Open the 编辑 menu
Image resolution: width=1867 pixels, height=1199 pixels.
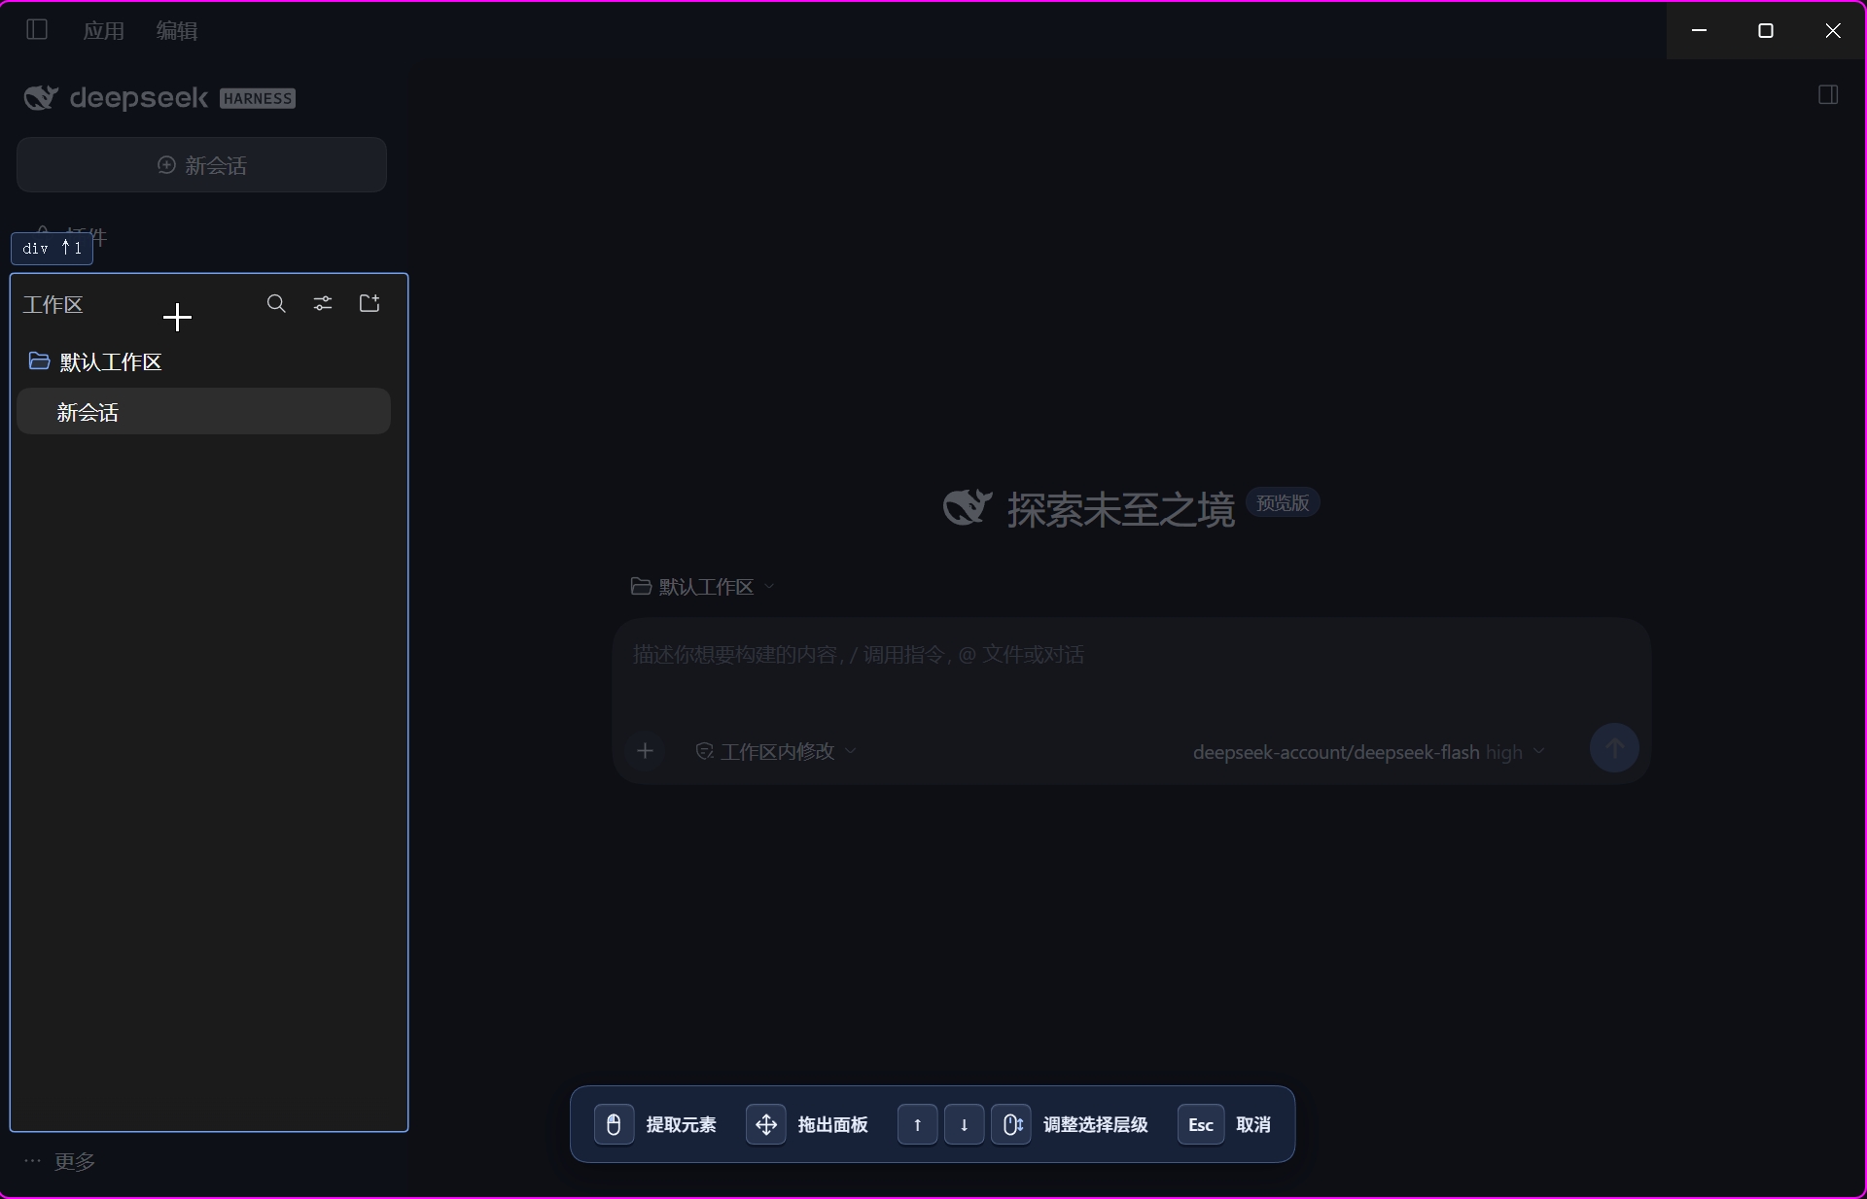[177, 31]
